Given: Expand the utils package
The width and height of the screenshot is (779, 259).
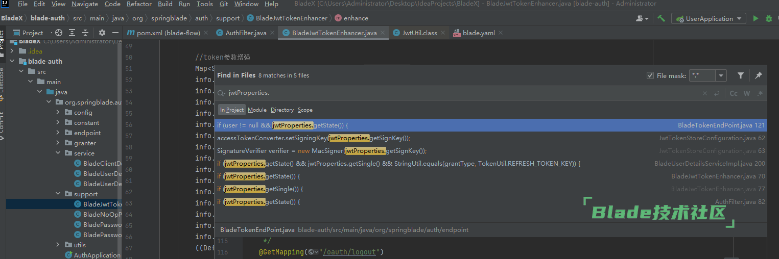Looking at the screenshot, I should [x=58, y=245].
